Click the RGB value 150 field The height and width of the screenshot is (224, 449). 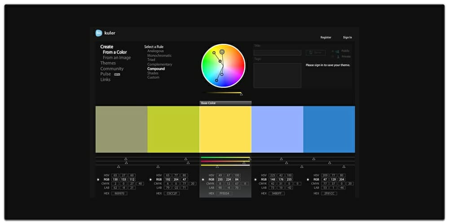pos(115,180)
